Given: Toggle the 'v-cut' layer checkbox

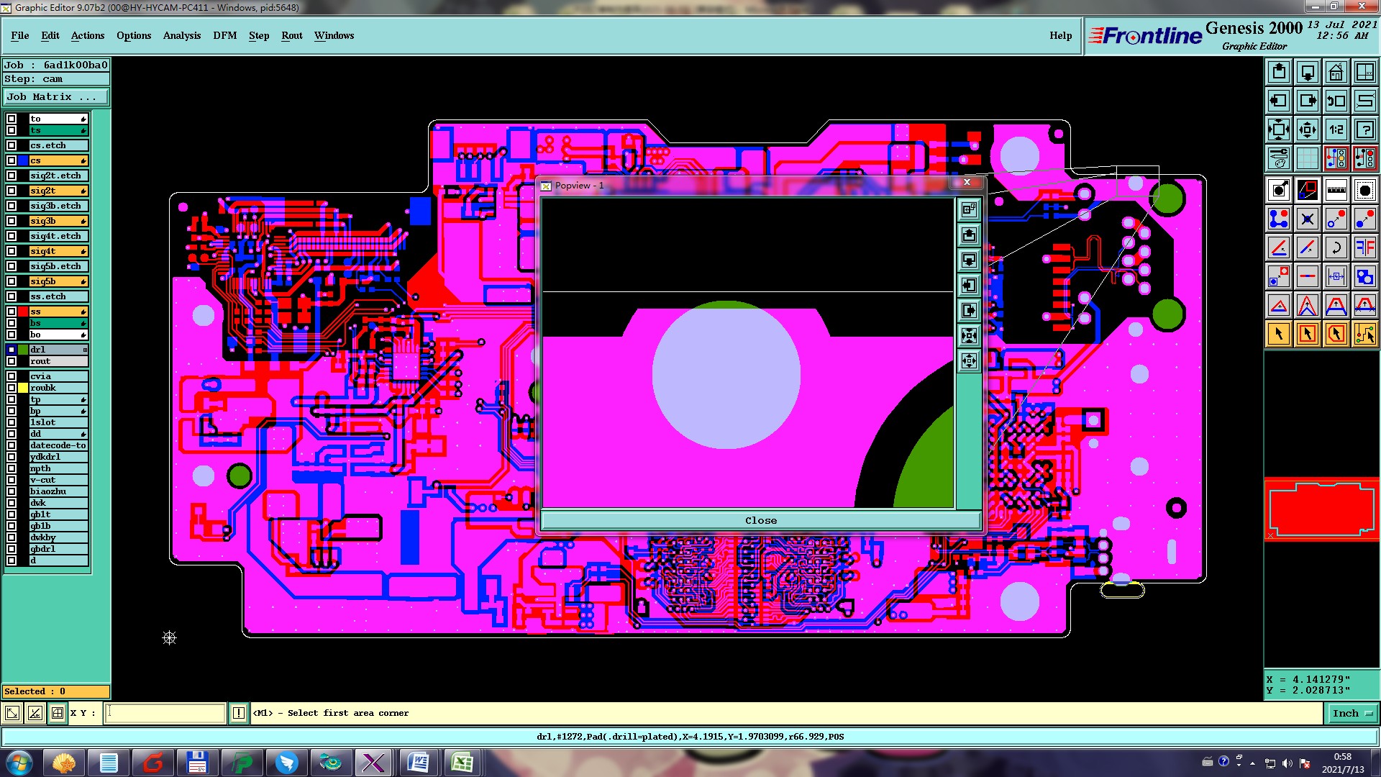Looking at the screenshot, I should tap(12, 480).
